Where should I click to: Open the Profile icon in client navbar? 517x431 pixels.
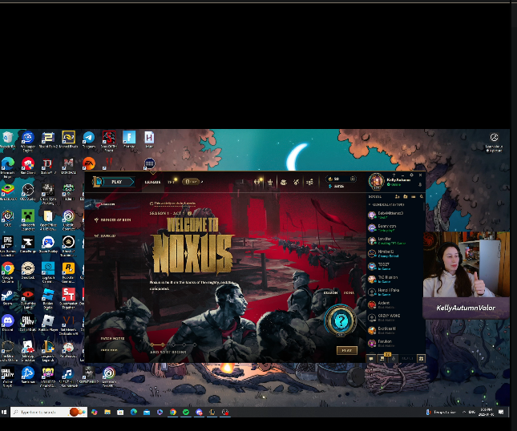tap(270, 182)
